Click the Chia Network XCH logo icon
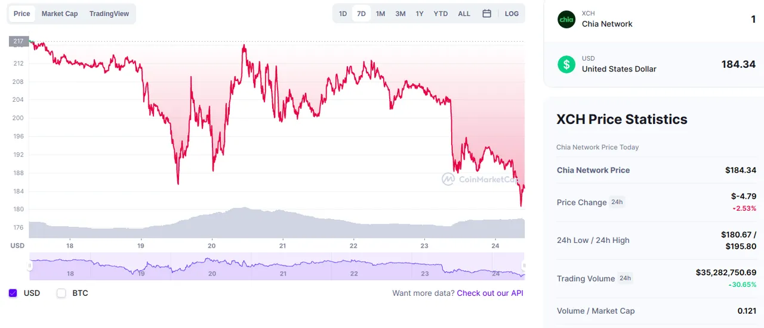Screen dimensions: 764x328 (566, 19)
